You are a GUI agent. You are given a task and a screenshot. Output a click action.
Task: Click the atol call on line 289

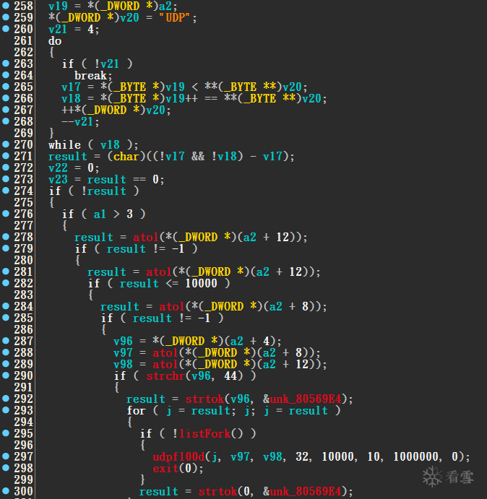[x=165, y=364]
